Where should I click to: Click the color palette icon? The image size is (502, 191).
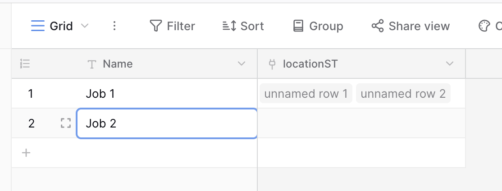coord(484,26)
